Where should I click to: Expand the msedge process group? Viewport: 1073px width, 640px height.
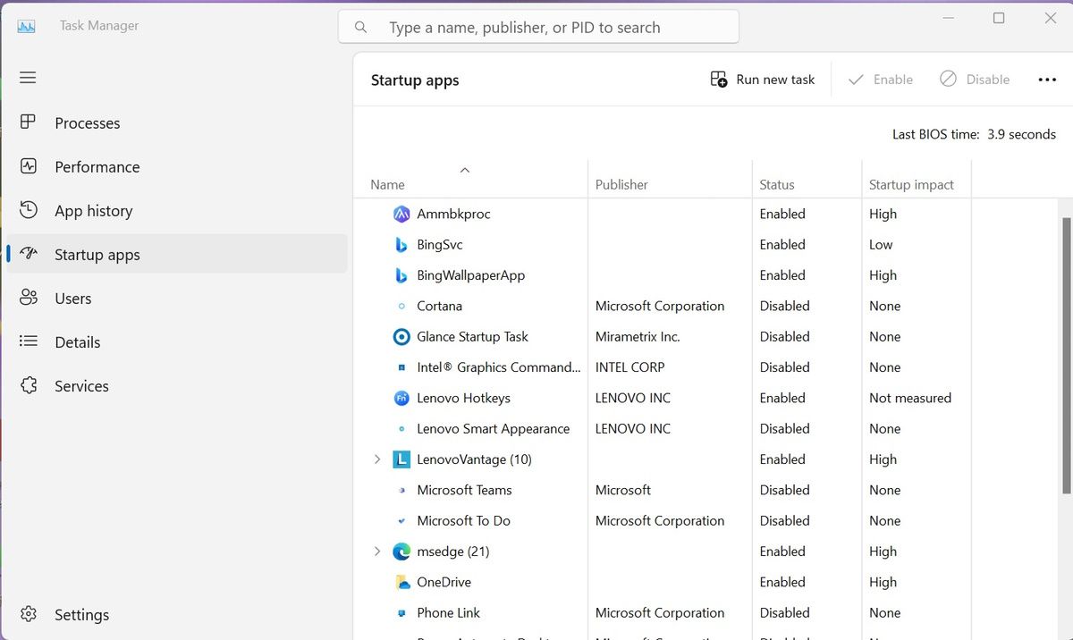[377, 552]
